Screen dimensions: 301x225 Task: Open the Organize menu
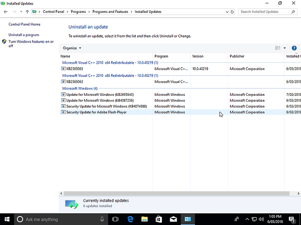(x=72, y=48)
